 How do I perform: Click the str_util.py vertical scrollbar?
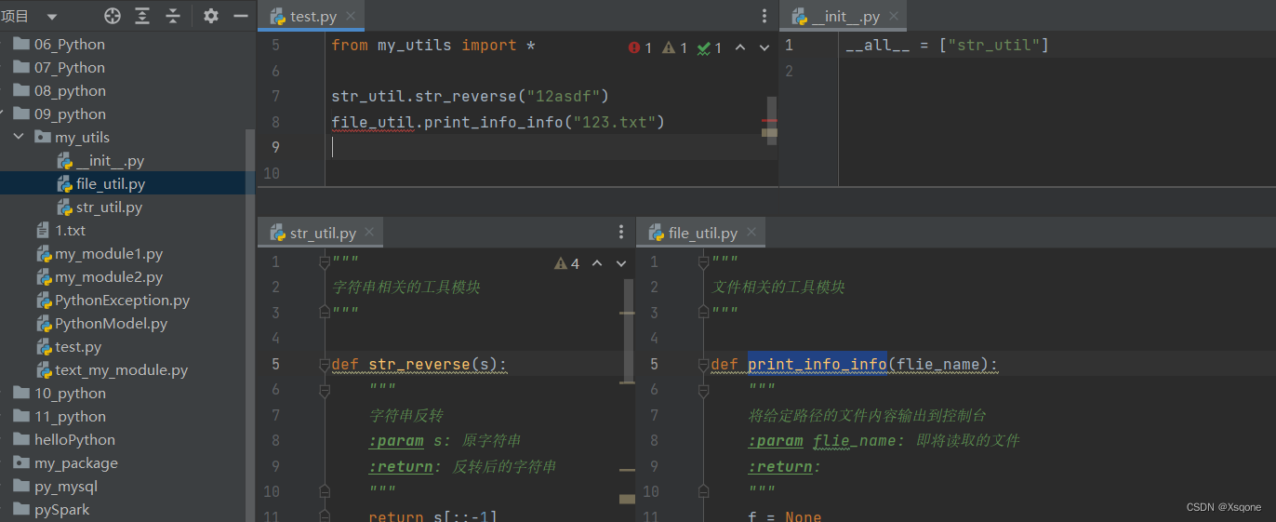pos(630,331)
